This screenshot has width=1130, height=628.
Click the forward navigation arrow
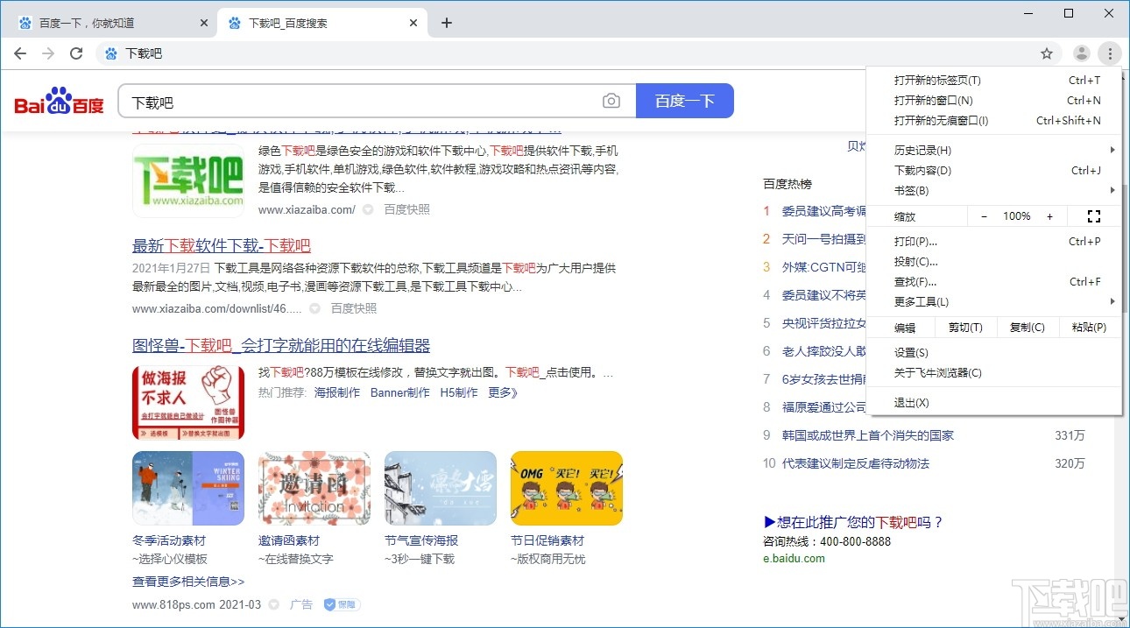(47, 53)
